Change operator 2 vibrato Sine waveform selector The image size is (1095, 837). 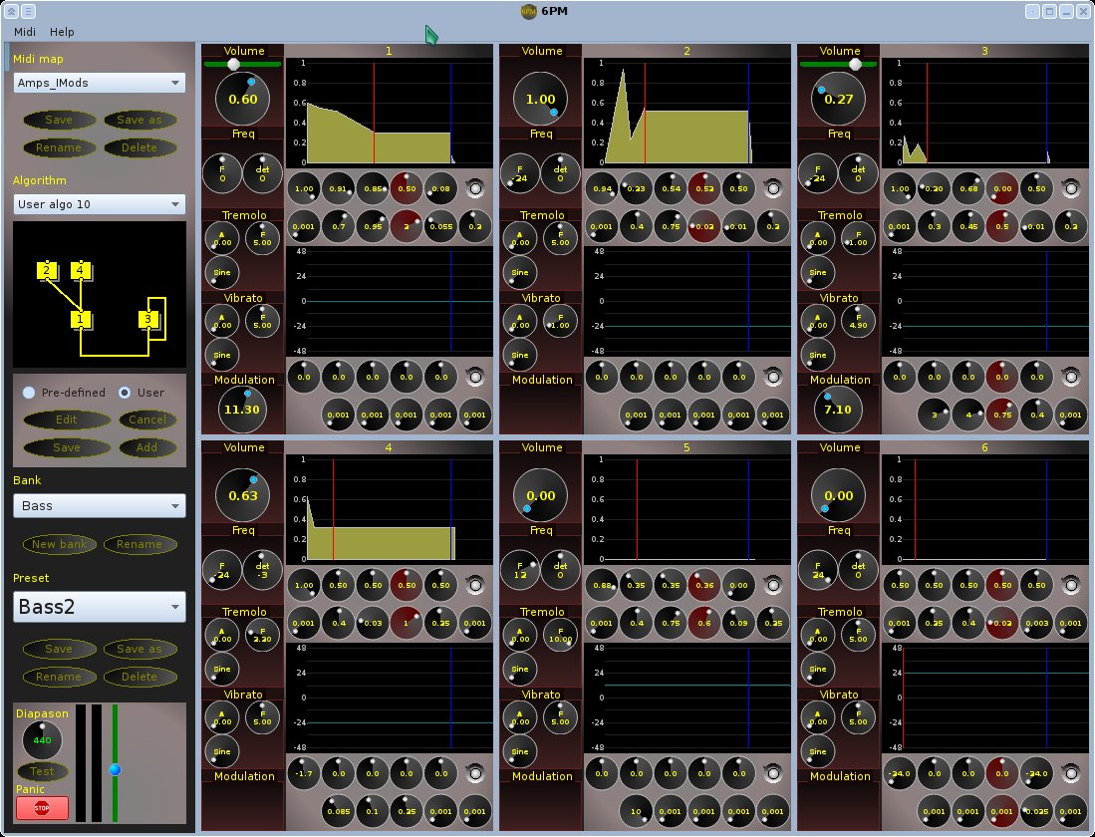point(520,355)
